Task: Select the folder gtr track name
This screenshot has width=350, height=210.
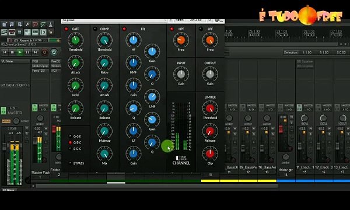Action: click(x=286, y=170)
